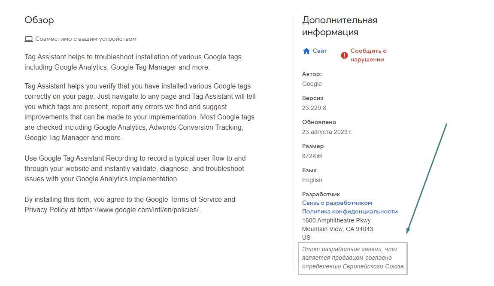Click the Terms of Service agreement paragraph
Image resolution: width=494 pixels, height=286 pixels.
(x=130, y=204)
